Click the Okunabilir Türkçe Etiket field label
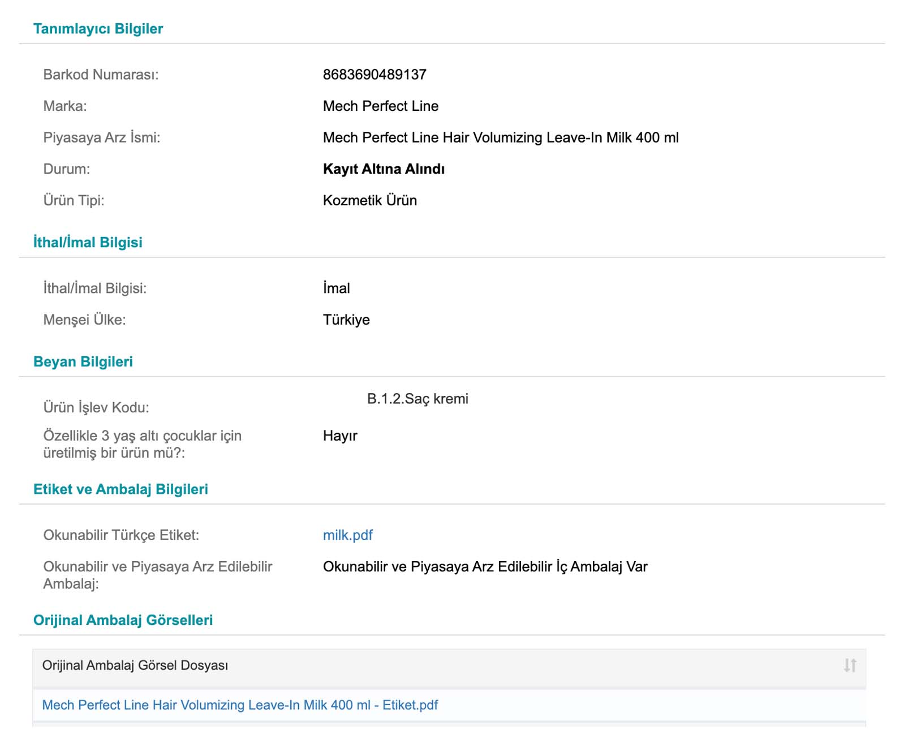The height and width of the screenshot is (742, 904). tap(121, 535)
